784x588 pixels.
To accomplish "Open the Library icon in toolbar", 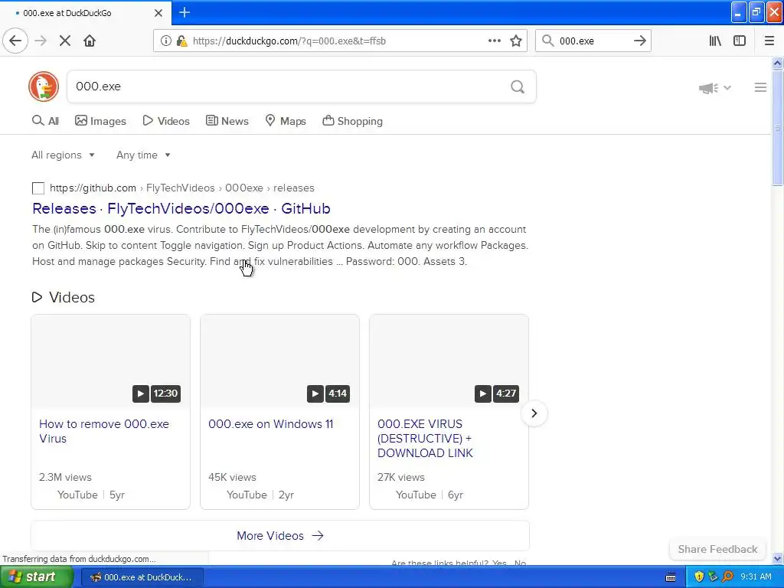I will click(x=715, y=41).
